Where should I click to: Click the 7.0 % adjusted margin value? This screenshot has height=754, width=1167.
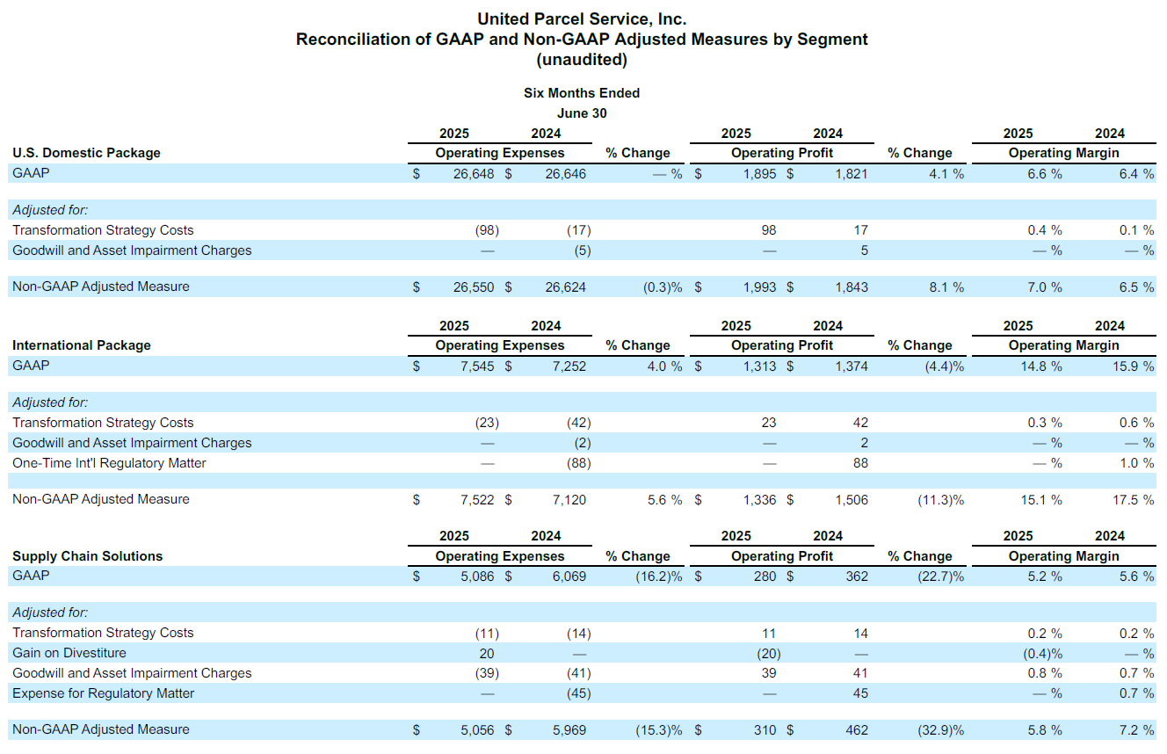pyautogui.click(x=1045, y=286)
